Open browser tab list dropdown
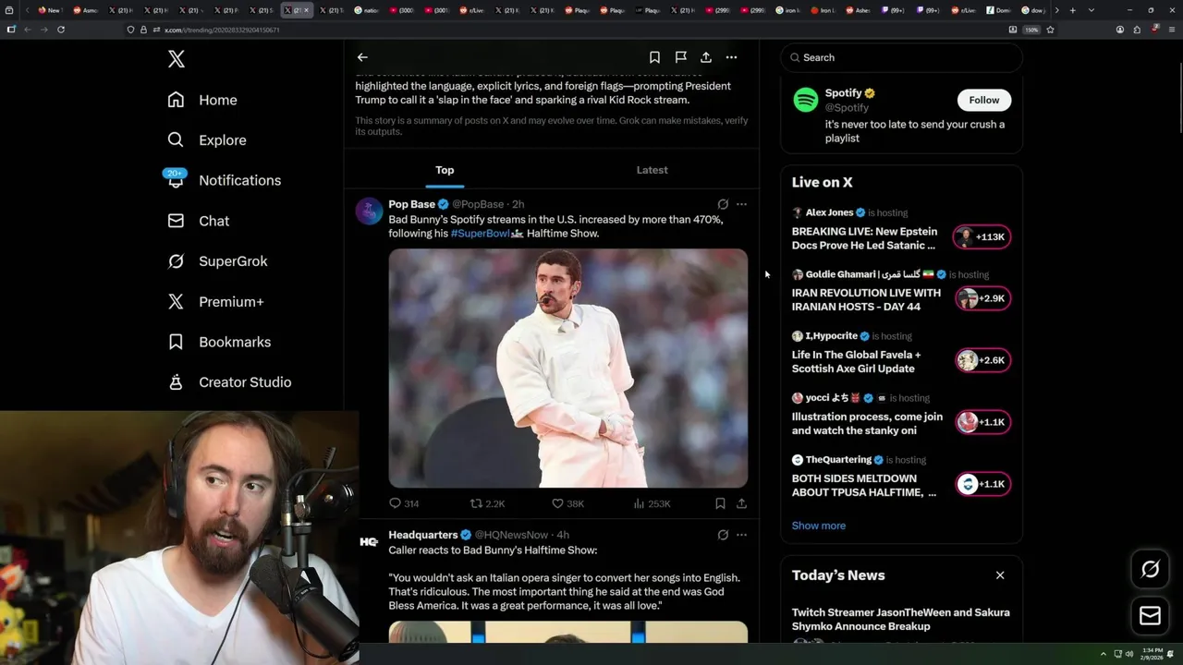The height and width of the screenshot is (665, 1183). [x=1092, y=10]
